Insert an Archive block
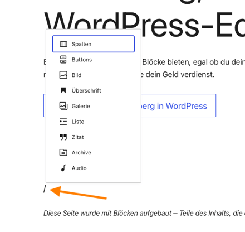 [x=94, y=152]
